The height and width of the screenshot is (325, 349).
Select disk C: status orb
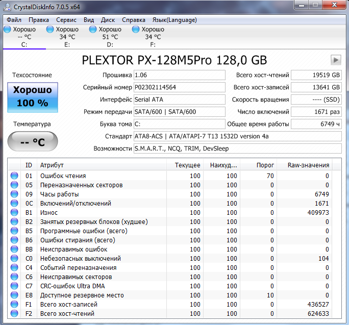[7, 29]
